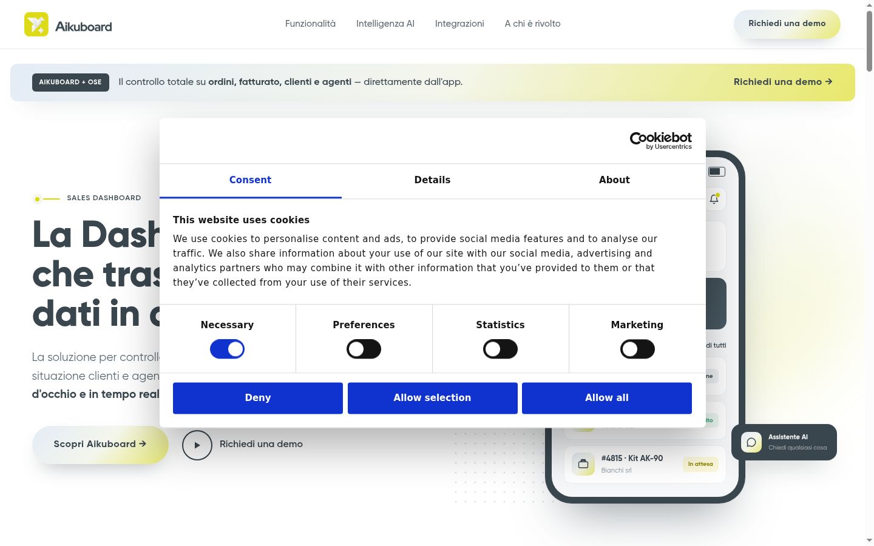
Task: Turn on the Marketing cookies switch
Action: (x=637, y=349)
